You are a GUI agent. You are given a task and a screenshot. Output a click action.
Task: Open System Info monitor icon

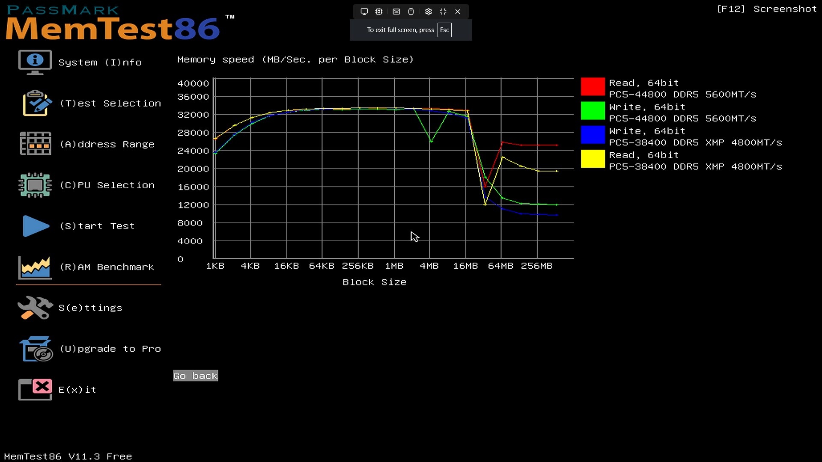click(35, 62)
